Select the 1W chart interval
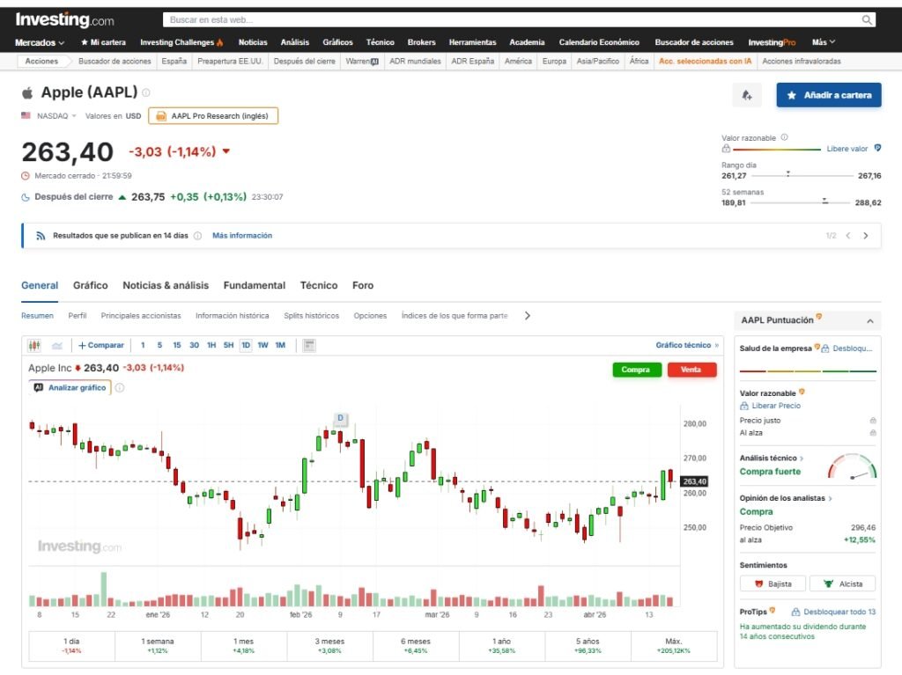This screenshot has height=675, width=902. [x=262, y=346]
